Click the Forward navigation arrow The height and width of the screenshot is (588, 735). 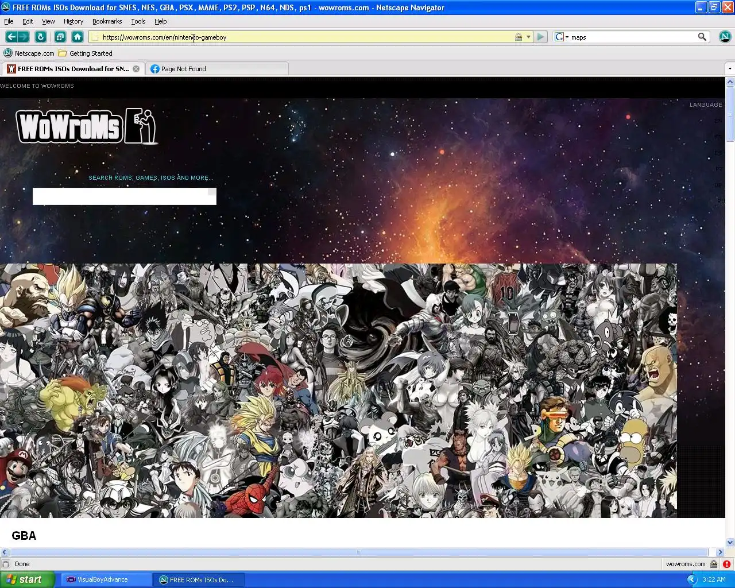[24, 37]
